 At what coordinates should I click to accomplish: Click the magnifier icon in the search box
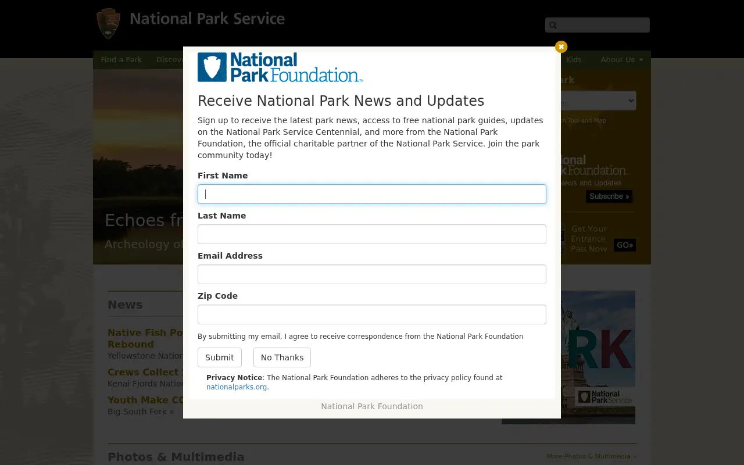tap(553, 25)
